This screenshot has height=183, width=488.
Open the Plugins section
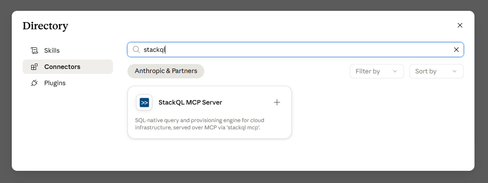pyautogui.click(x=67, y=83)
